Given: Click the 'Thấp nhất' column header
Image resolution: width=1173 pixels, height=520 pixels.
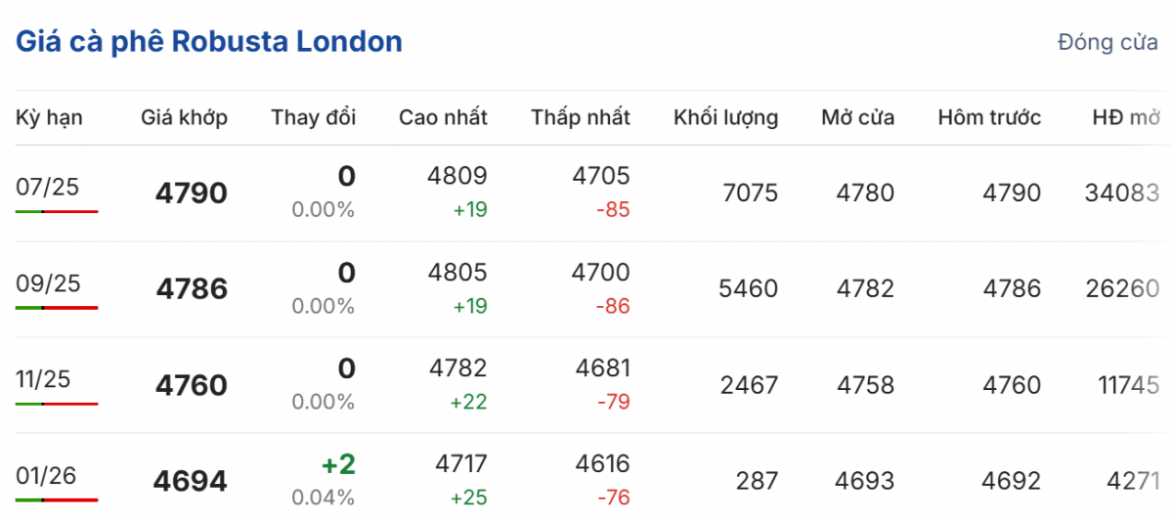Looking at the screenshot, I should (581, 118).
